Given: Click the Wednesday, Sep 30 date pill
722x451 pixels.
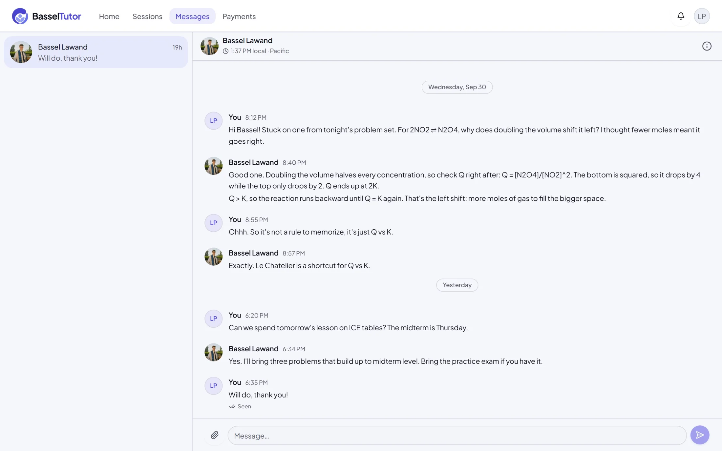Looking at the screenshot, I should point(457,87).
